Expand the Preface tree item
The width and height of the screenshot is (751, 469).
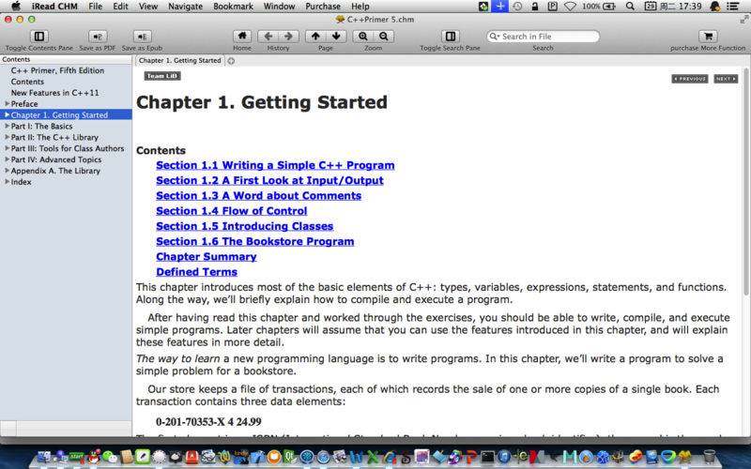(8, 103)
